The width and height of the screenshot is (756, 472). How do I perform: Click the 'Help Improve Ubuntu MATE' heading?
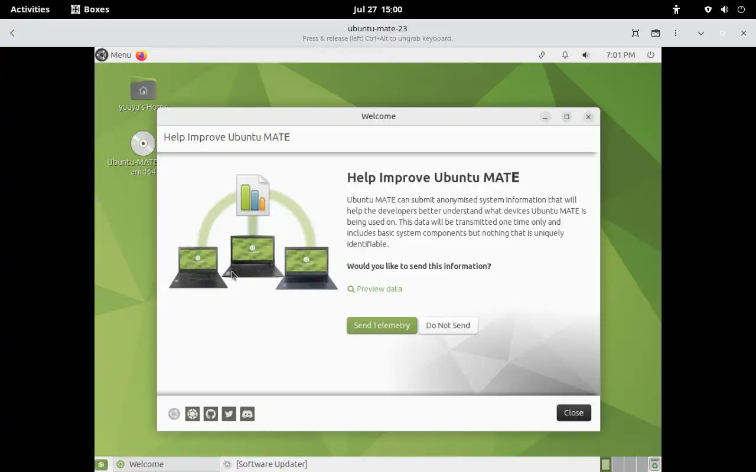(x=433, y=178)
